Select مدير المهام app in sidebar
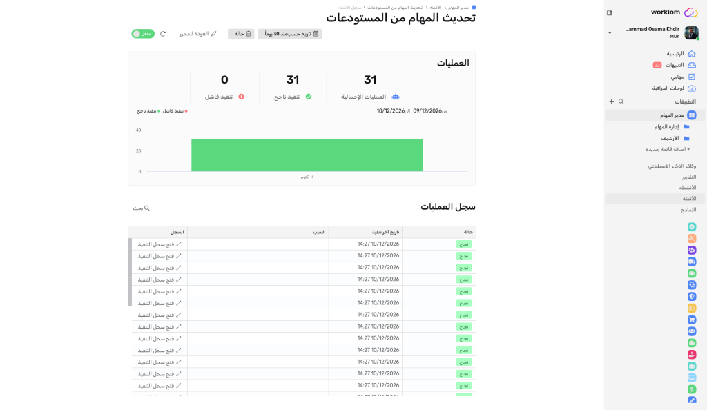This screenshot has width=707, height=410. [x=655, y=115]
